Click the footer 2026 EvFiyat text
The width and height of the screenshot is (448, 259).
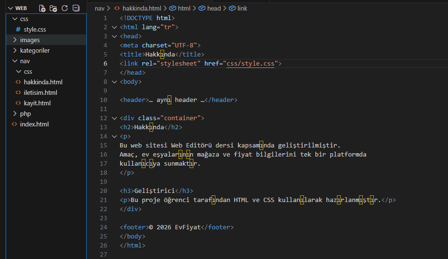[x=175, y=227]
